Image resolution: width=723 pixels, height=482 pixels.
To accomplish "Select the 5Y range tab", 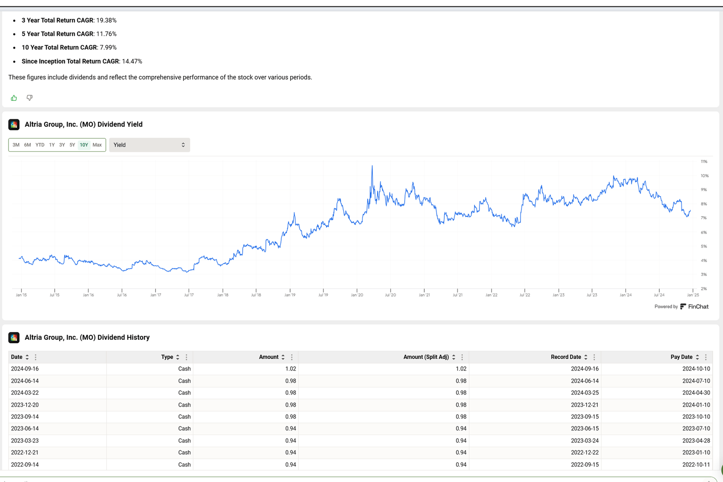I will click(x=72, y=145).
